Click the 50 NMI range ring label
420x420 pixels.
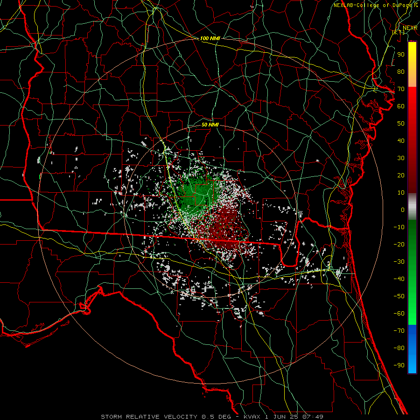[x=210, y=125]
